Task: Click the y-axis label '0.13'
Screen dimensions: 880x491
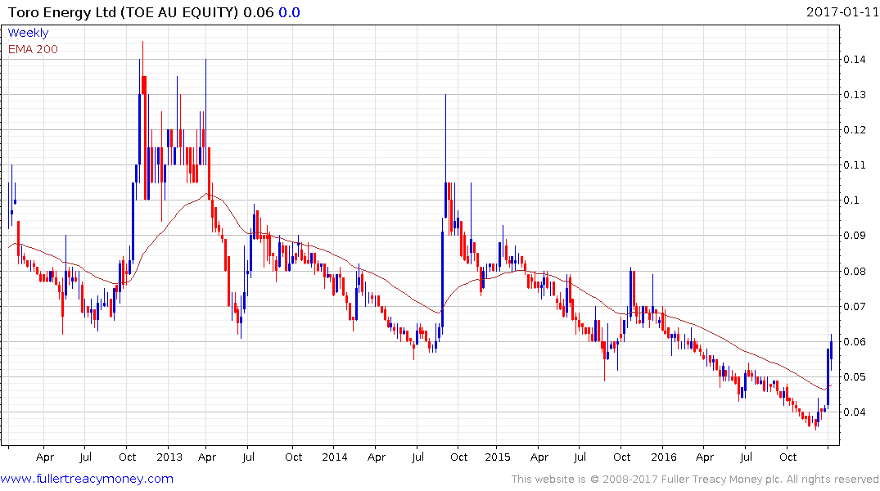Action: (x=854, y=95)
